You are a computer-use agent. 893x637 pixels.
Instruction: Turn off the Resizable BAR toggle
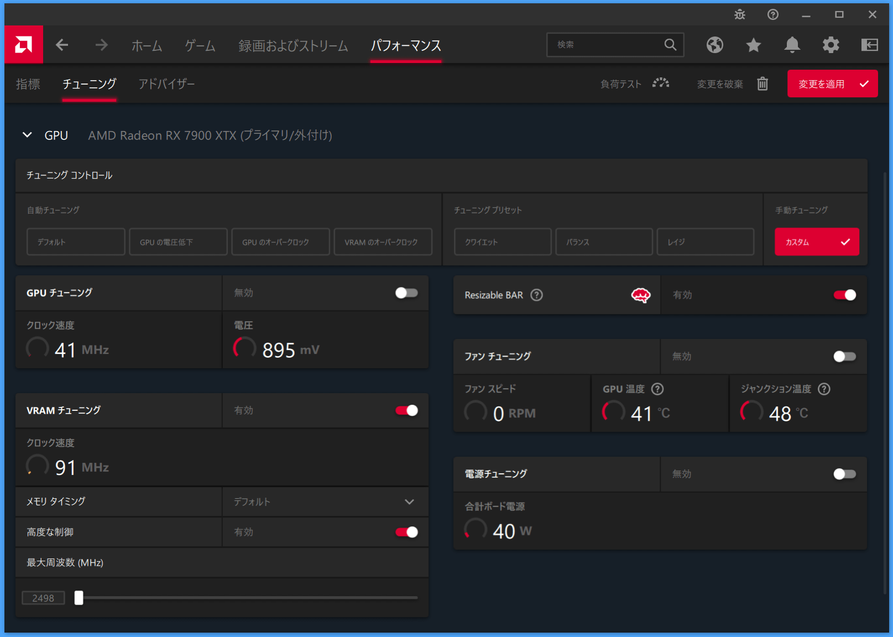tap(845, 295)
